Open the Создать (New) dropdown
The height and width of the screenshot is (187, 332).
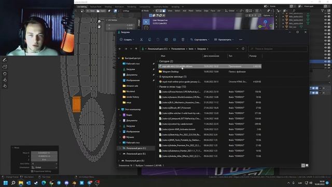(x=127, y=39)
